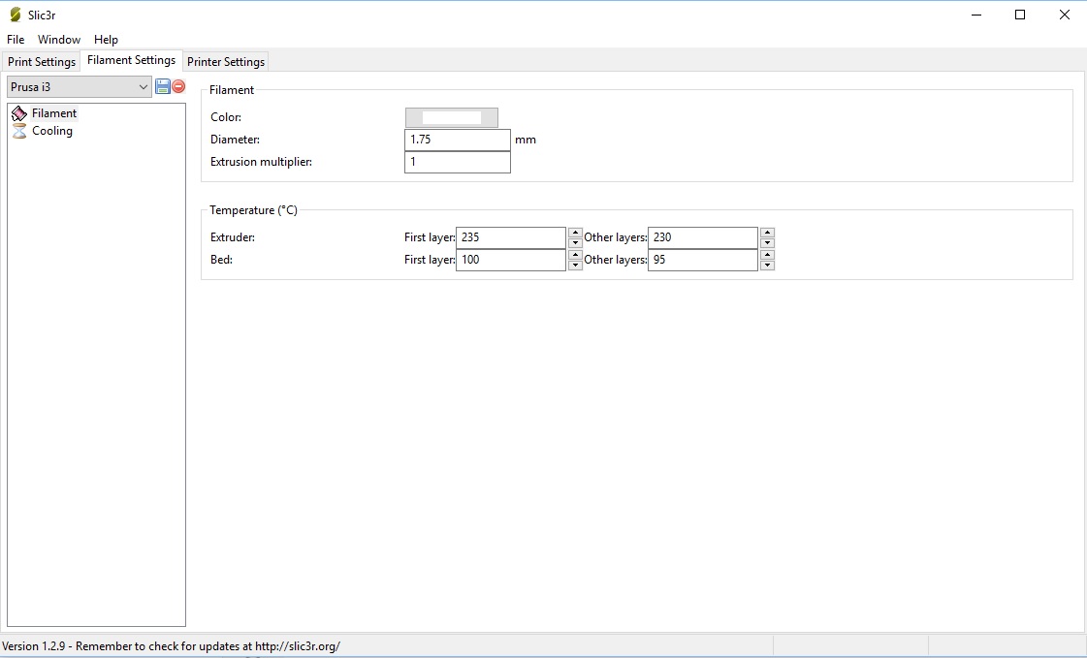Click the red delete preset icon
Image resolution: width=1087 pixels, height=658 pixels.
tap(178, 86)
